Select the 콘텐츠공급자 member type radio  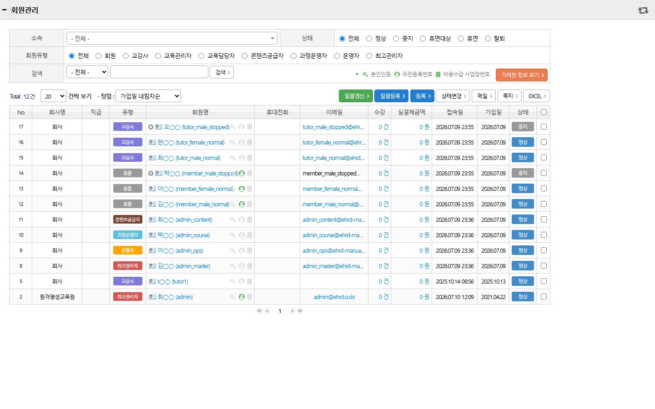coord(244,56)
